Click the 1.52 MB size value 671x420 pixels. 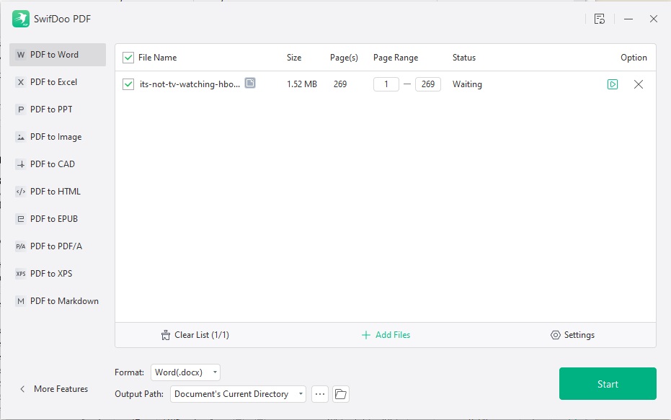[302, 84]
